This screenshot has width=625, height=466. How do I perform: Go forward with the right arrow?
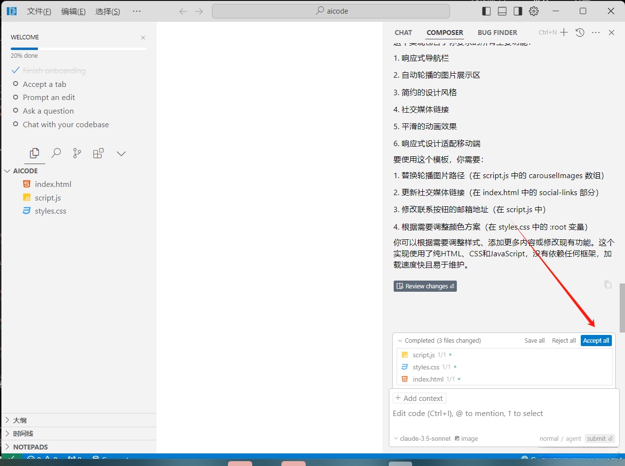tap(199, 11)
